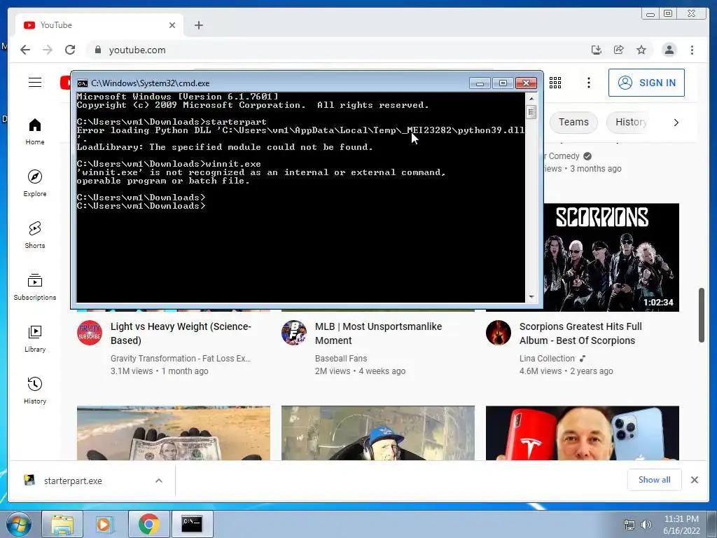This screenshot has height=538, width=717.
Task: Open Library in the YouTube sidebar
Action: (x=35, y=338)
